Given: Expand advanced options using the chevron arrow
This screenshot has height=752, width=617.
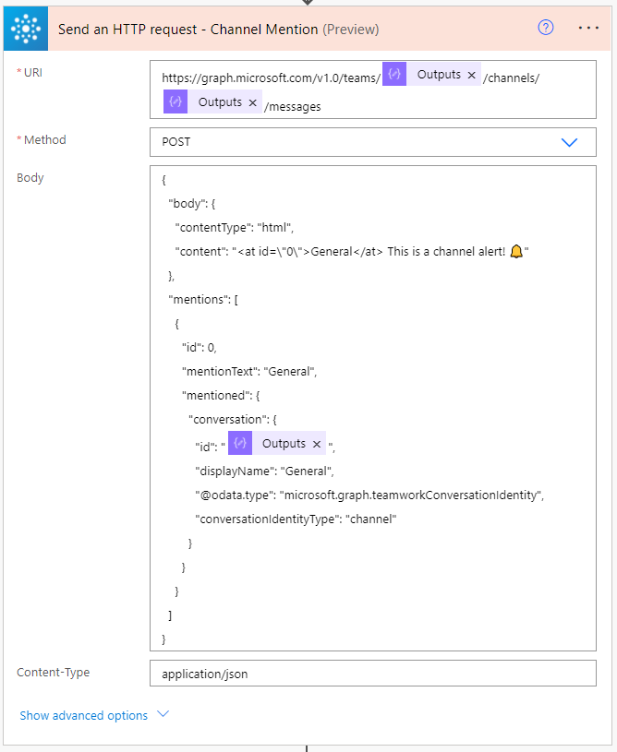Looking at the screenshot, I should coord(163,714).
